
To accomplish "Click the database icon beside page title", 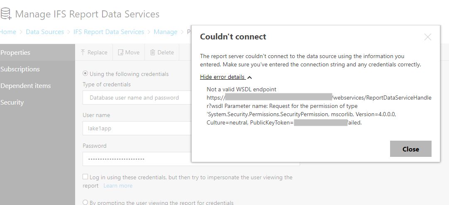I will [6, 14].
